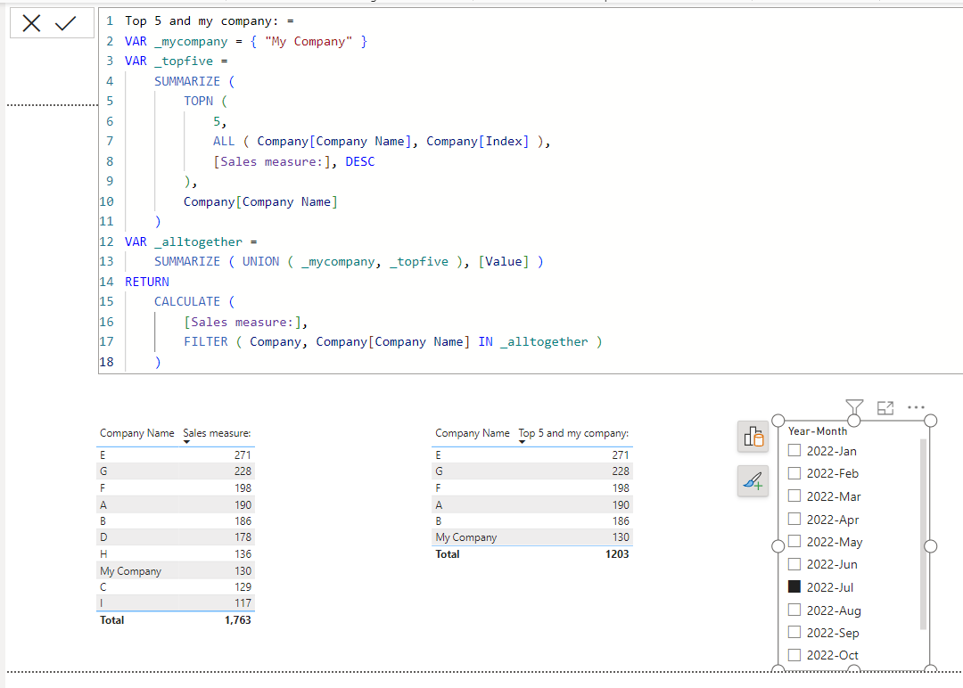This screenshot has width=963, height=688.
Task: Click the TOPN function in formula
Action: click(x=198, y=101)
